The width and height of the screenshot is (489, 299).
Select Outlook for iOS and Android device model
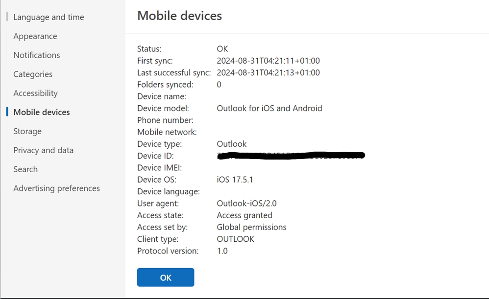[269, 108]
